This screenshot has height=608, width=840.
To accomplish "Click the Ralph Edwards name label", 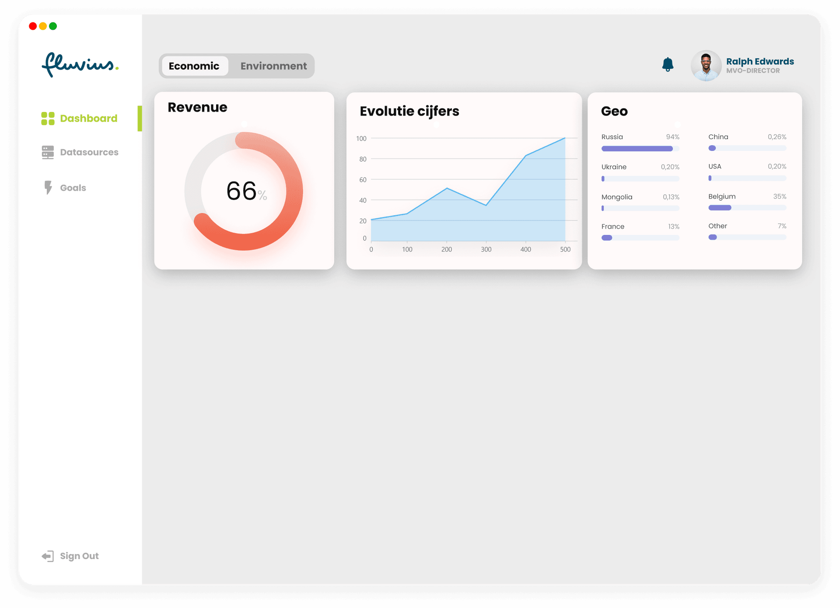I will [x=760, y=61].
